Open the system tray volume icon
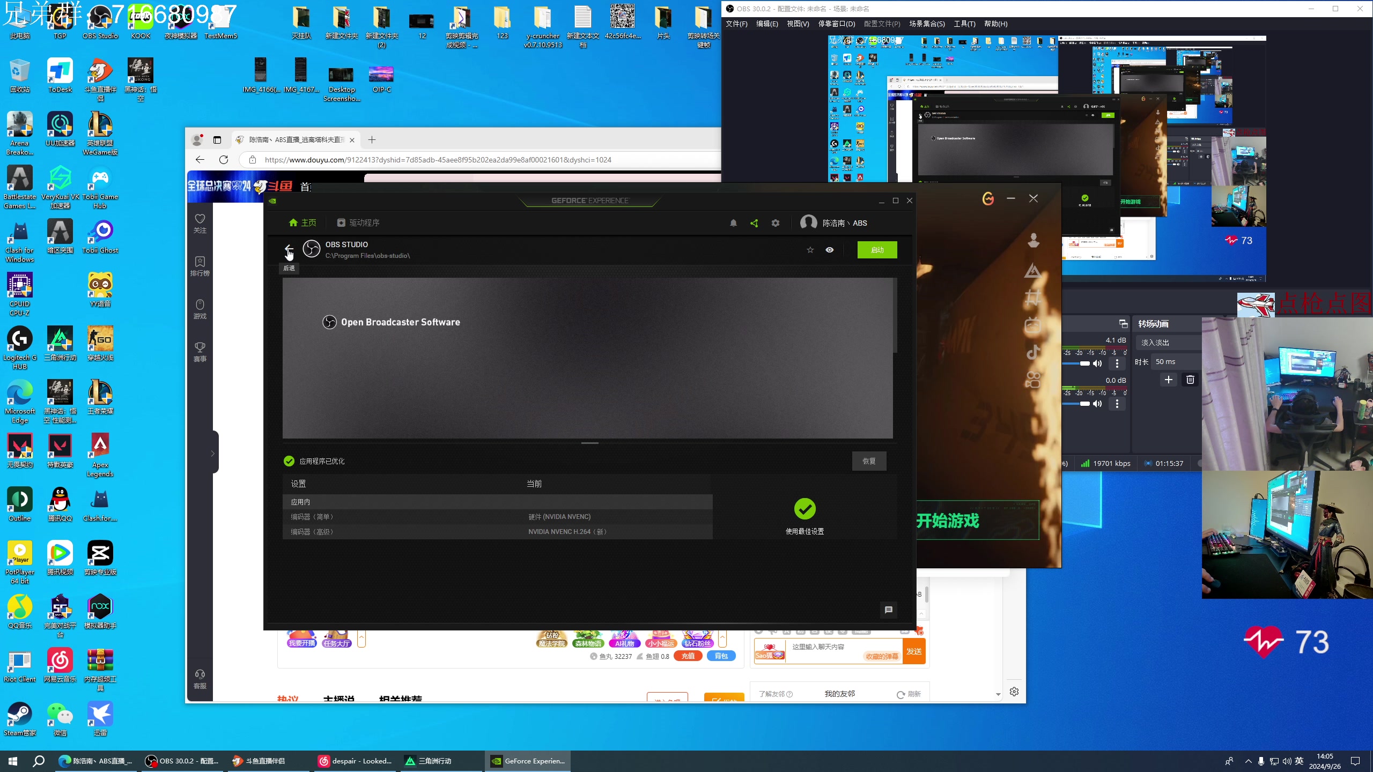This screenshot has height=772, width=1373. pyautogui.click(x=1287, y=761)
